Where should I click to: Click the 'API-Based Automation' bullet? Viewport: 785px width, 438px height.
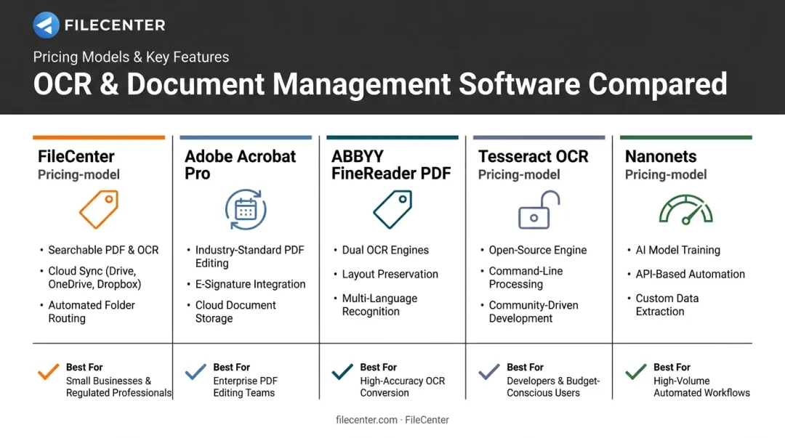[x=691, y=274]
